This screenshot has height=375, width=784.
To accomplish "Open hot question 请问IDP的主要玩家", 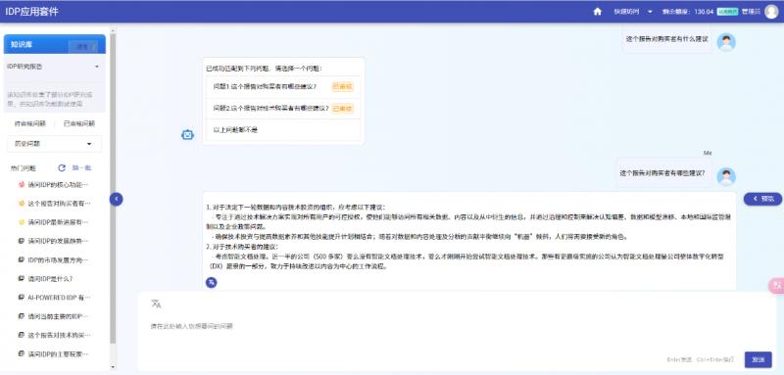I will tap(58, 354).
